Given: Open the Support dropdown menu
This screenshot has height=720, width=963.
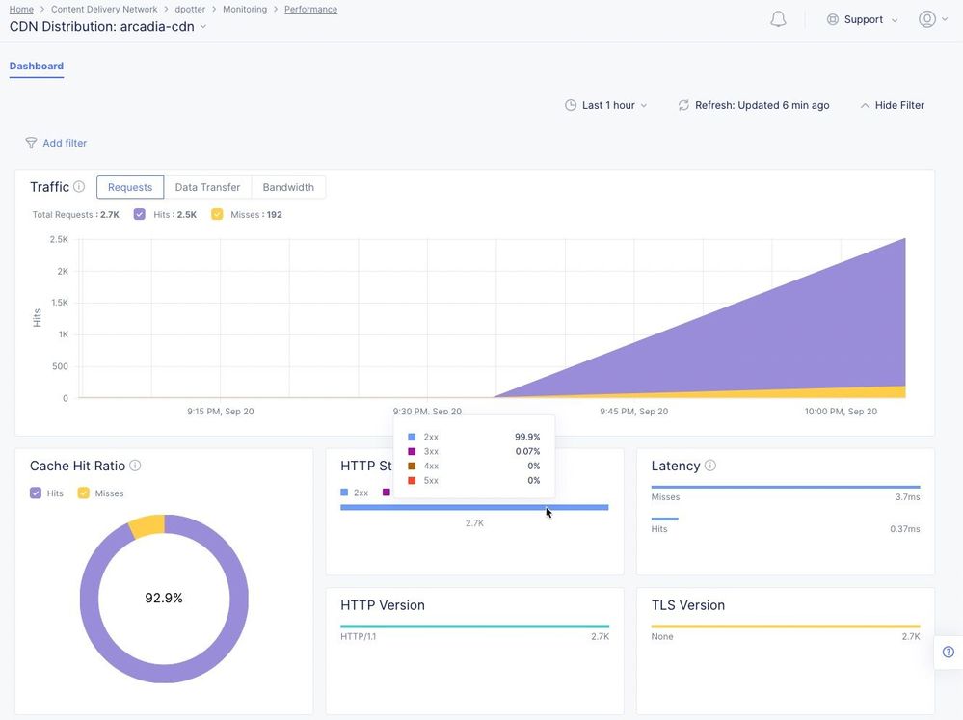Looking at the screenshot, I should (862, 19).
